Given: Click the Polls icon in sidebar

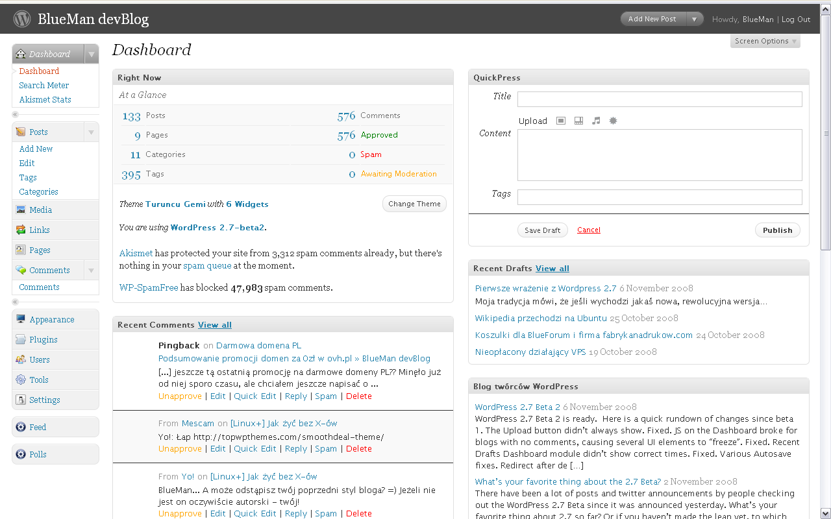Looking at the screenshot, I should point(21,454).
